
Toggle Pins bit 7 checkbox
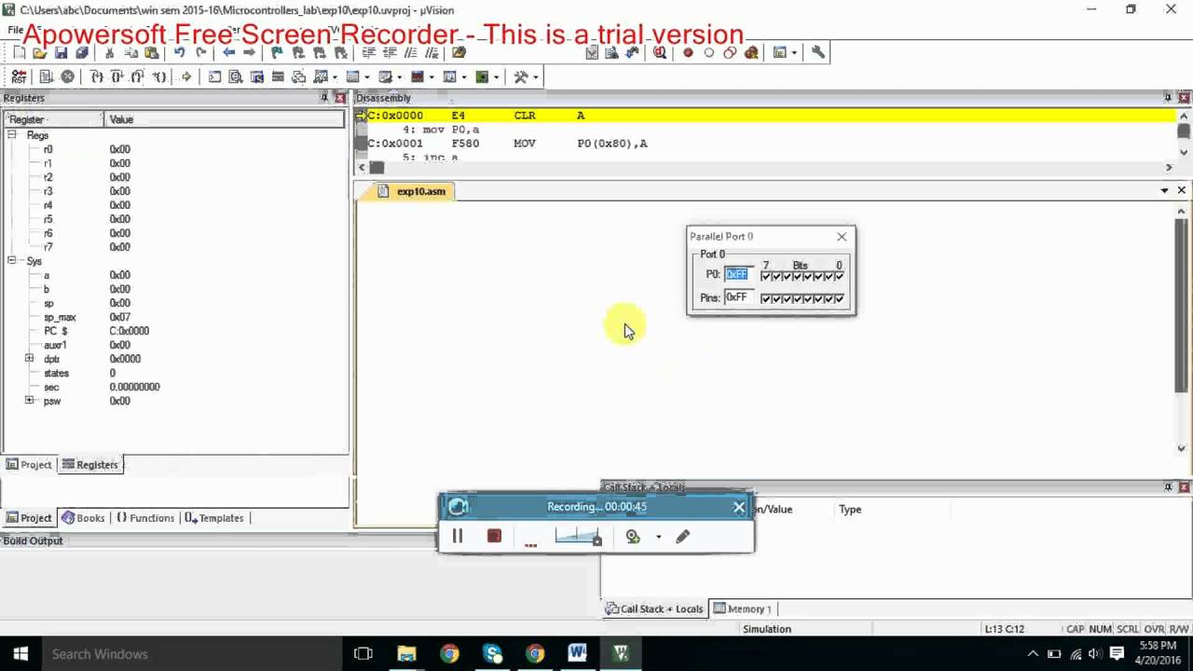pyautogui.click(x=765, y=298)
